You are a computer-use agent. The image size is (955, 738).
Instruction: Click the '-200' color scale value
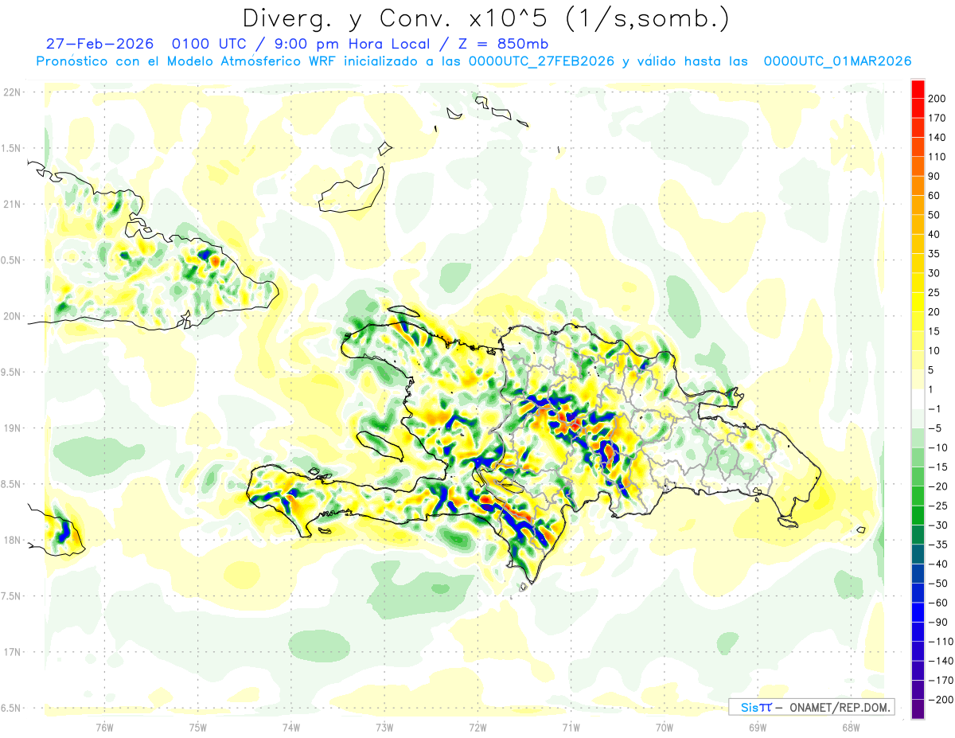[x=941, y=700]
